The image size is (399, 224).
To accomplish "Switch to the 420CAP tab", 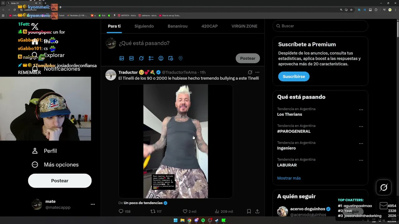I will point(209,26).
